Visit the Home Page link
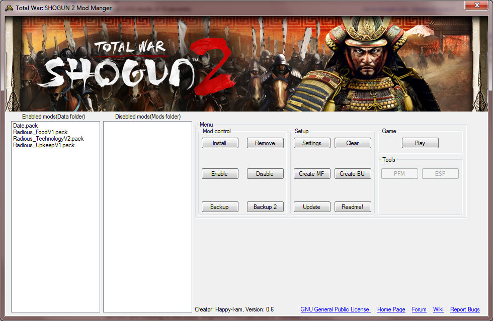Image resolution: width=493 pixels, height=321 pixels. 391,309
